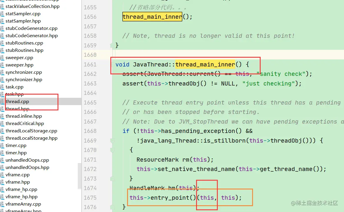Click "just checking" string on line 1663

point(268,83)
